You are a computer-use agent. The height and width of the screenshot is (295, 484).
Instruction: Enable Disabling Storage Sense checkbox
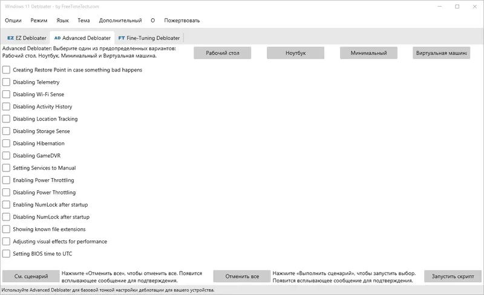coord(6,131)
